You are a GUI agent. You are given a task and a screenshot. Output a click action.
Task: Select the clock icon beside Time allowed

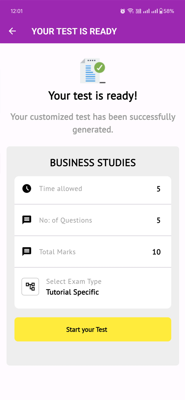tap(27, 189)
